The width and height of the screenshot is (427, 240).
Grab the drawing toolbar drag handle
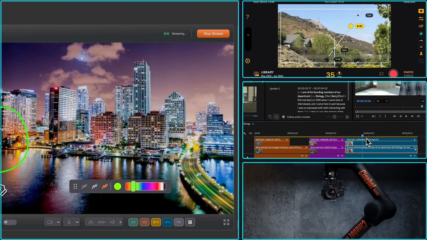[75, 186]
